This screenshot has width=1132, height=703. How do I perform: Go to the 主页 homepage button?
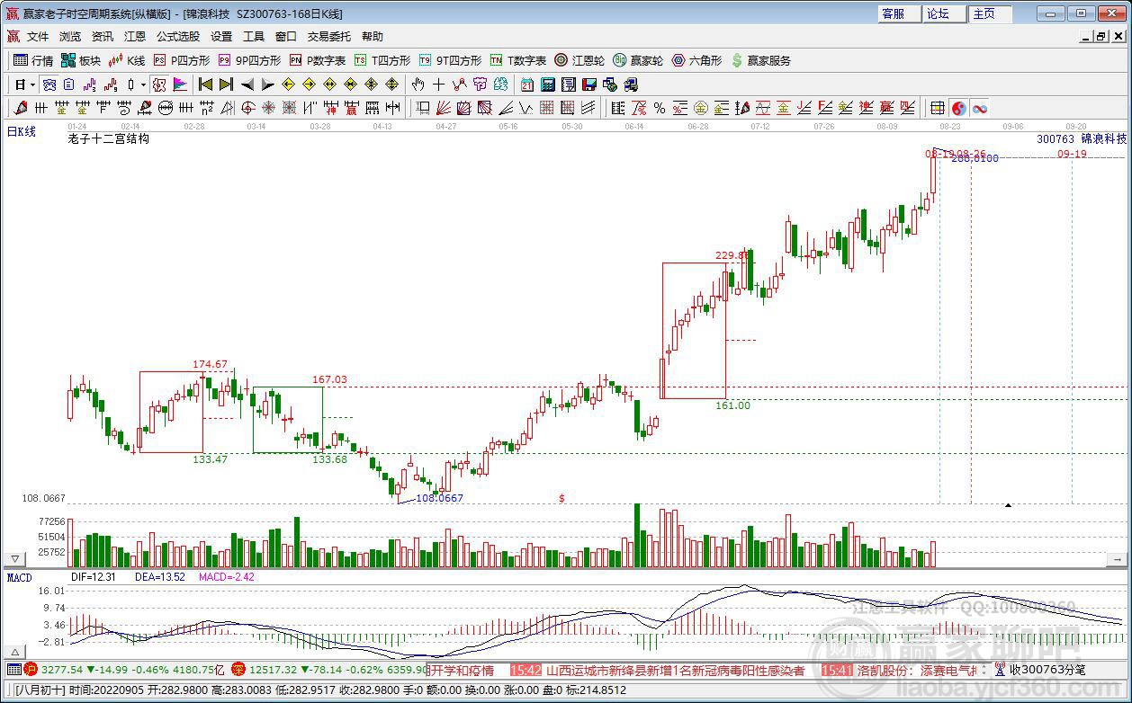click(x=989, y=13)
